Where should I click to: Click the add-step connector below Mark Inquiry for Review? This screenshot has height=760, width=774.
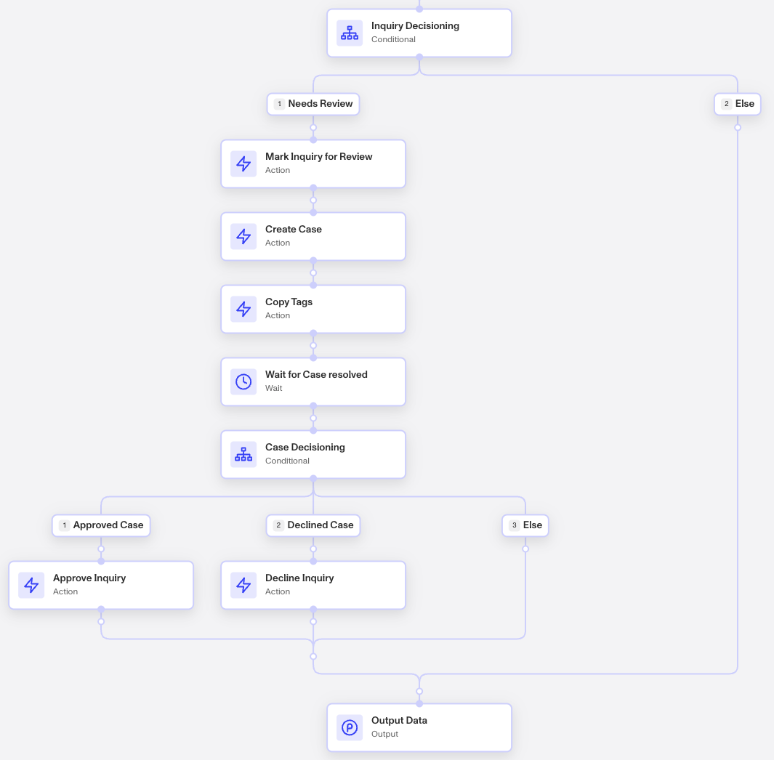click(313, 201)
